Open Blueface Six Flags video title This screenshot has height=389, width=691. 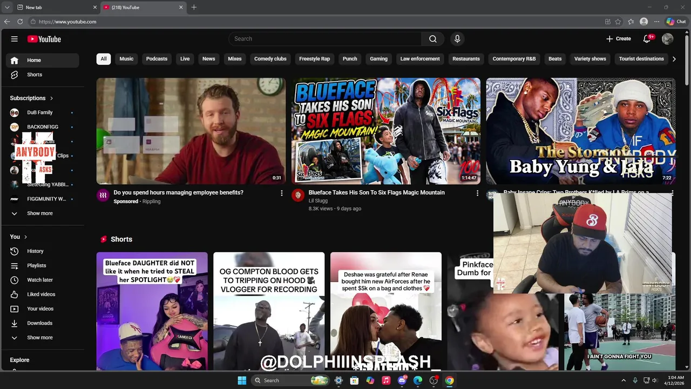(x=377, y=192)
